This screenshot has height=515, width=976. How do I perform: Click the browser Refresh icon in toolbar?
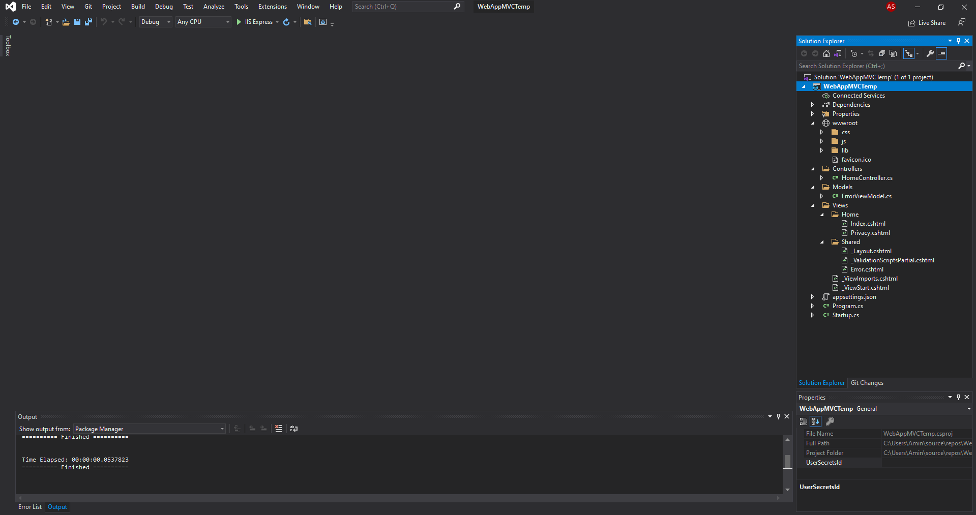coord(286,22)
